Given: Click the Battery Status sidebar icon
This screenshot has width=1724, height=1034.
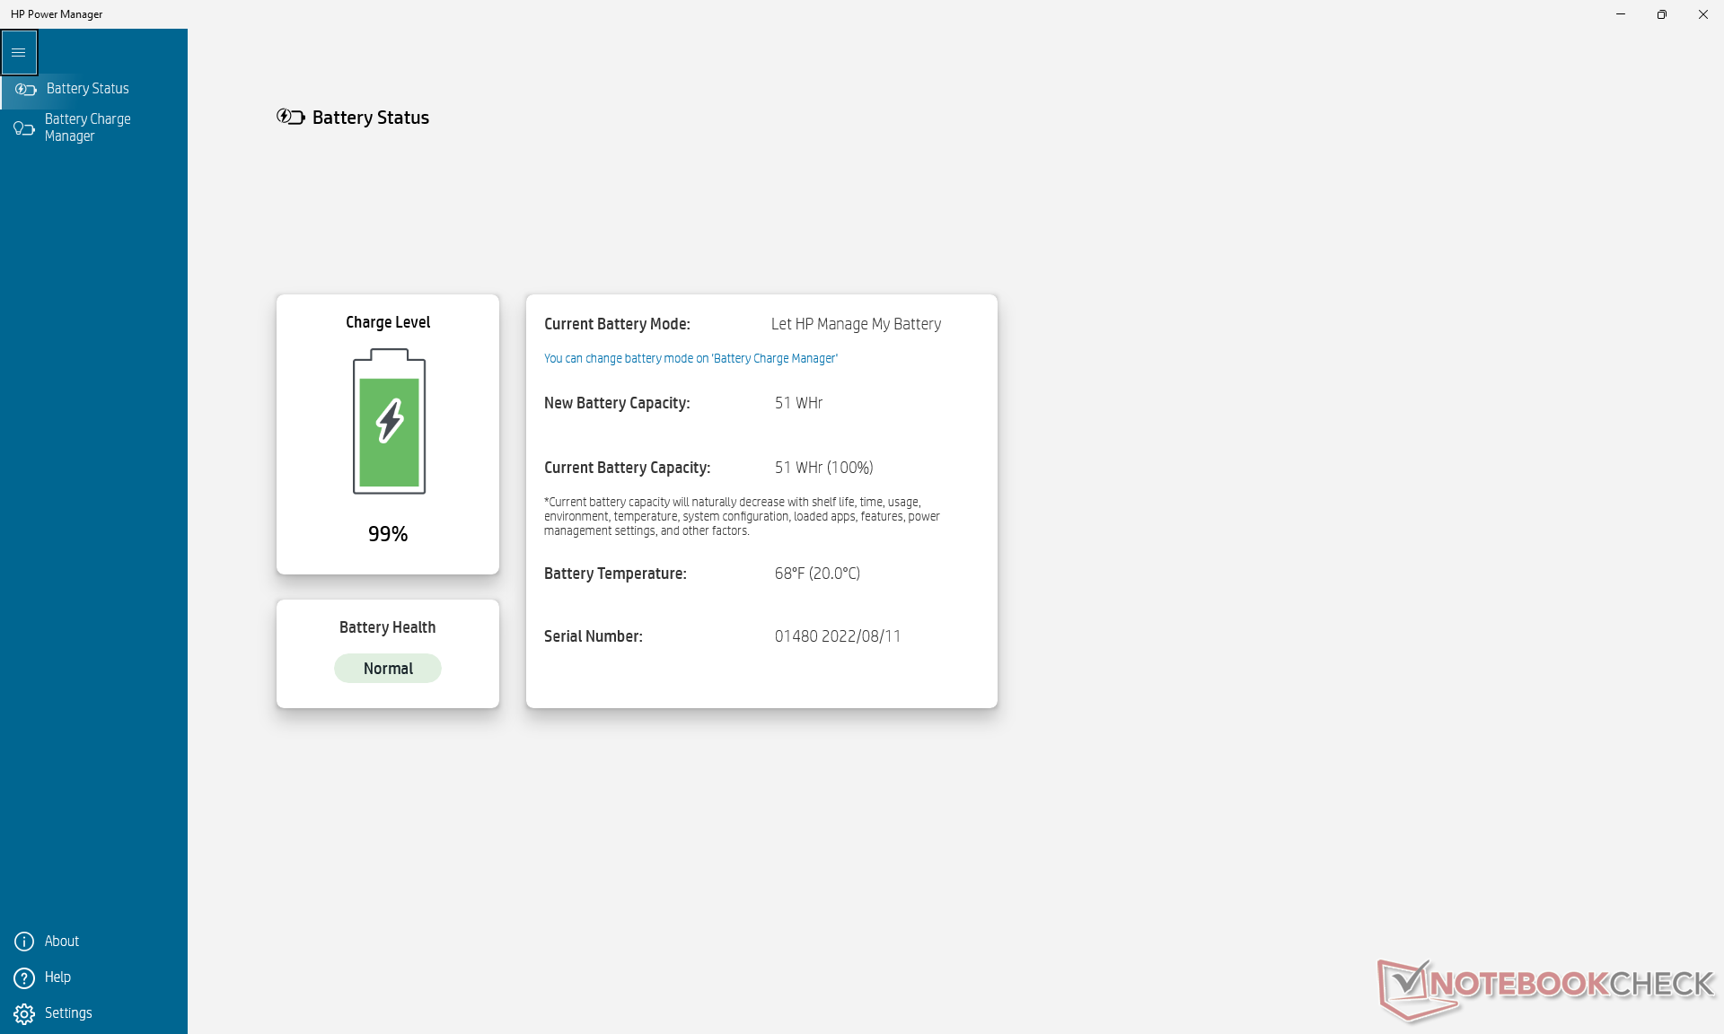Looking at the screenshot, I should [25, 89].
